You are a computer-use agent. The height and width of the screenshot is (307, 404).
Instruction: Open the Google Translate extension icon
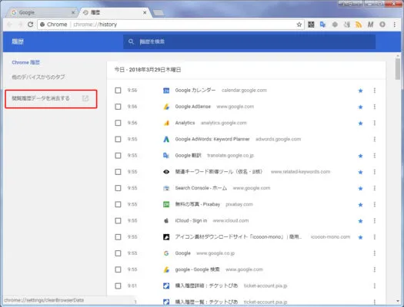[x=322, y=25]
